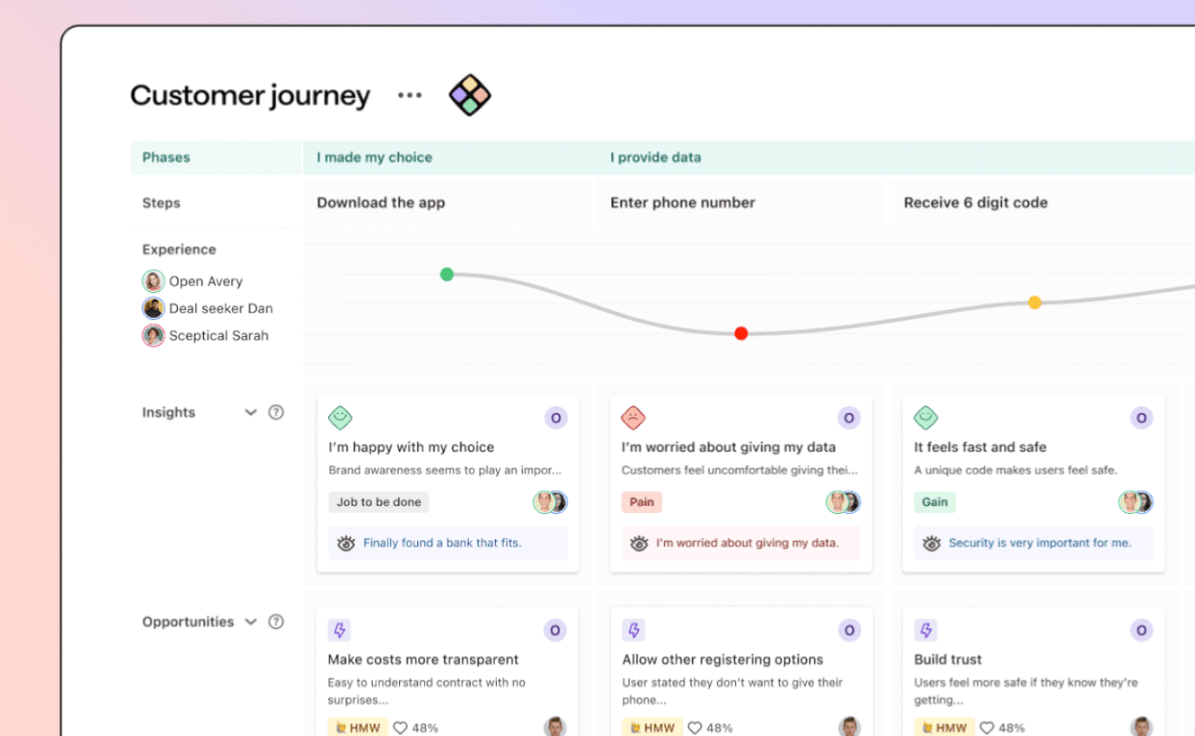Collapse the Opportunities section
The height and width of the screenshot is (736, 1195).
250,622
